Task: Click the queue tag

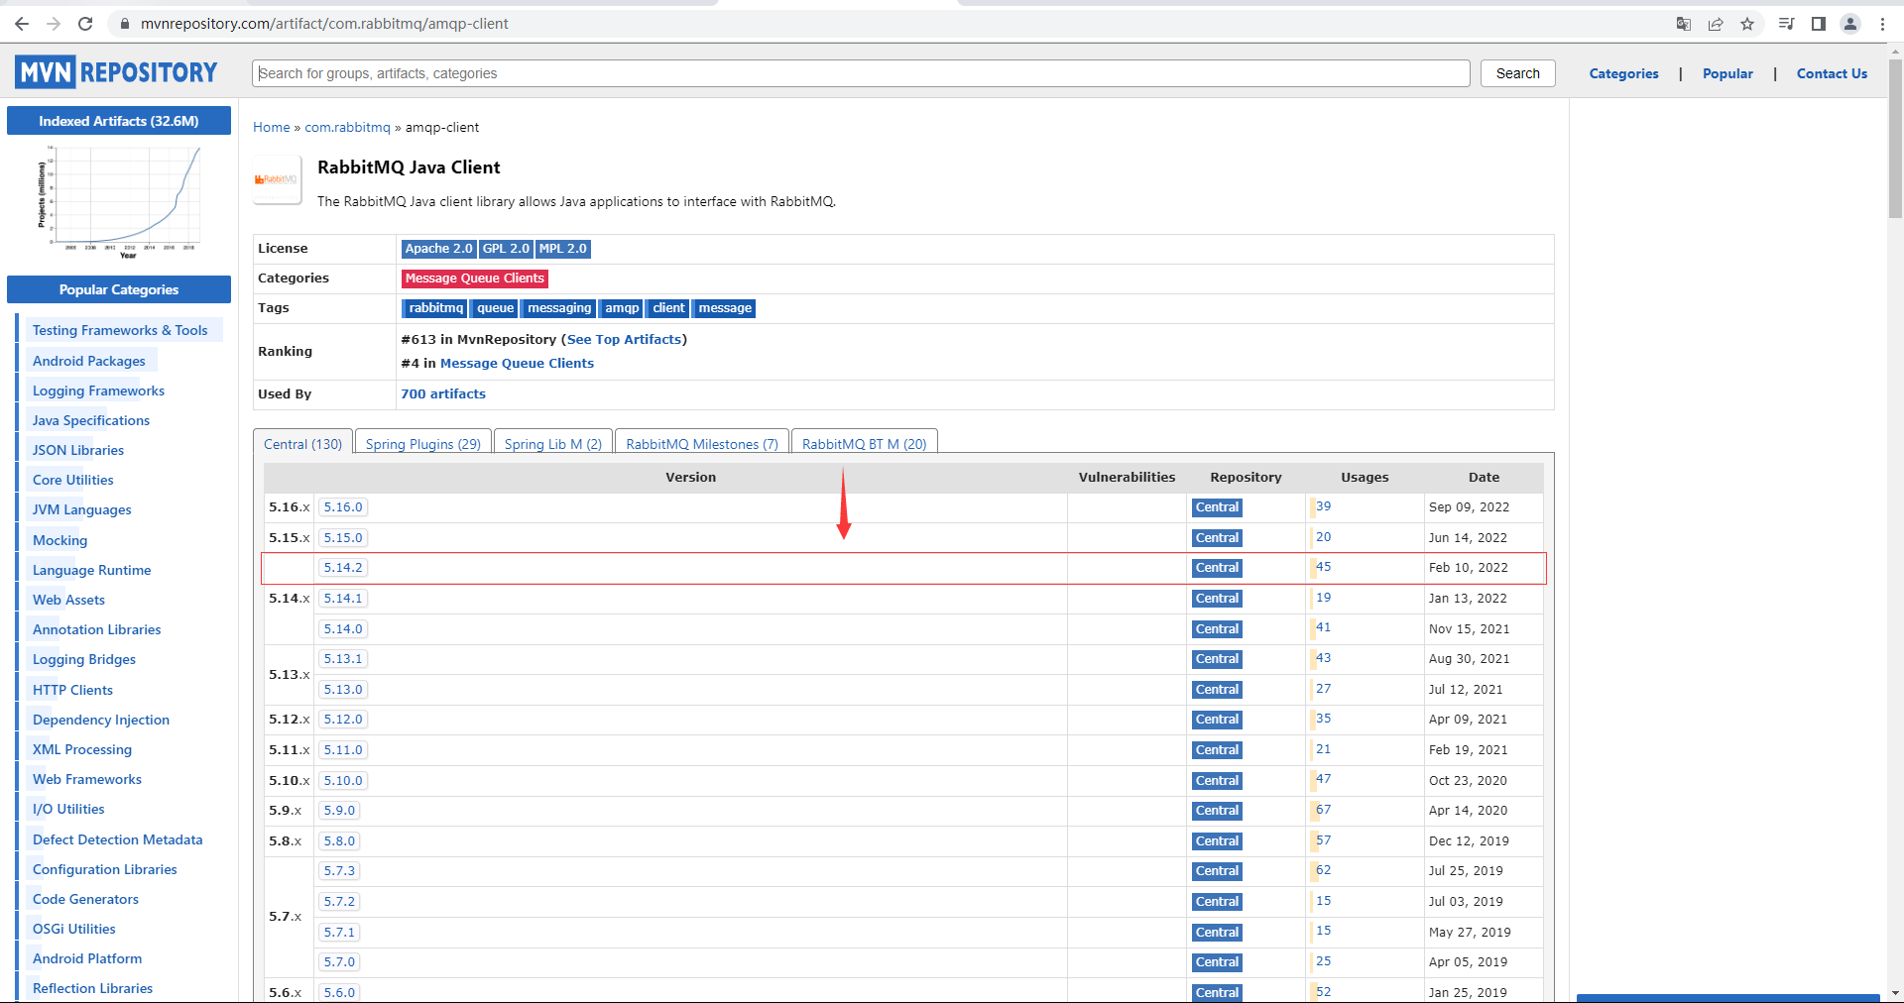Action: tap(494, 308)
